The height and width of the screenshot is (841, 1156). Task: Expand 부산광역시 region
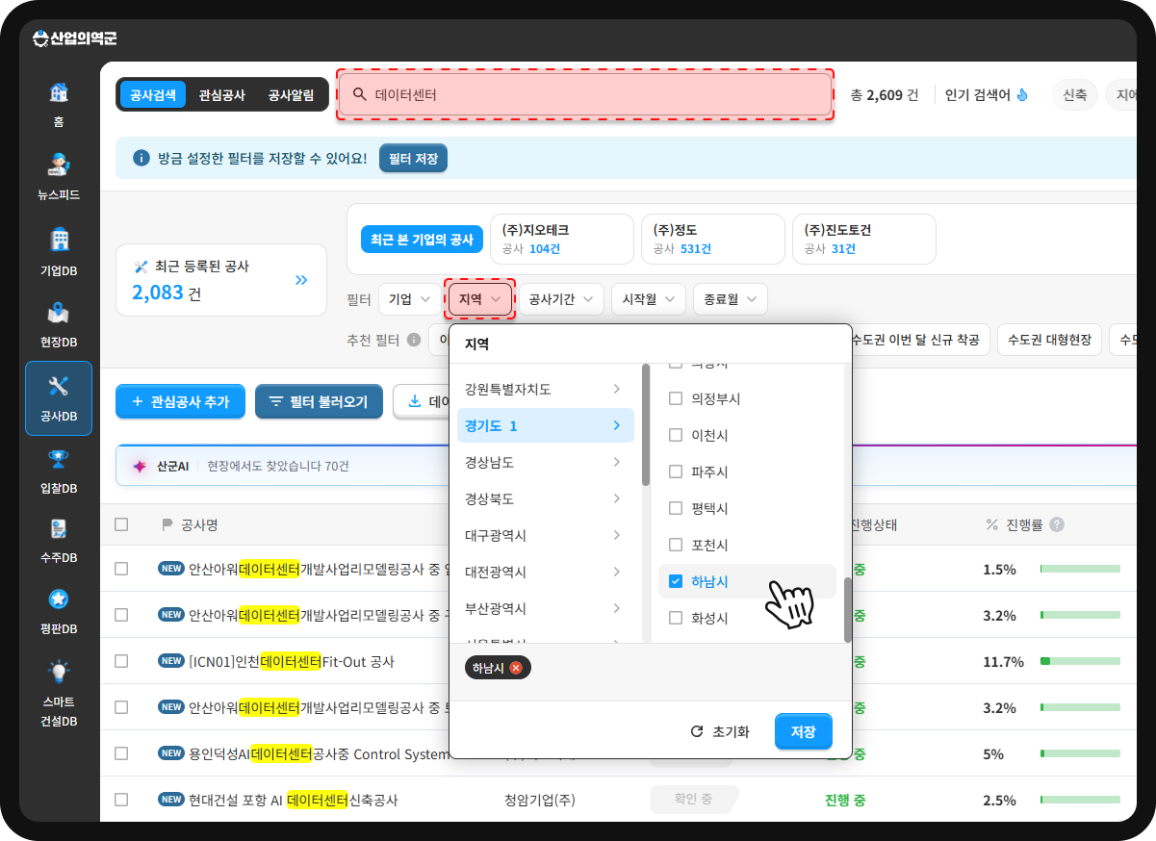(545, 608)
